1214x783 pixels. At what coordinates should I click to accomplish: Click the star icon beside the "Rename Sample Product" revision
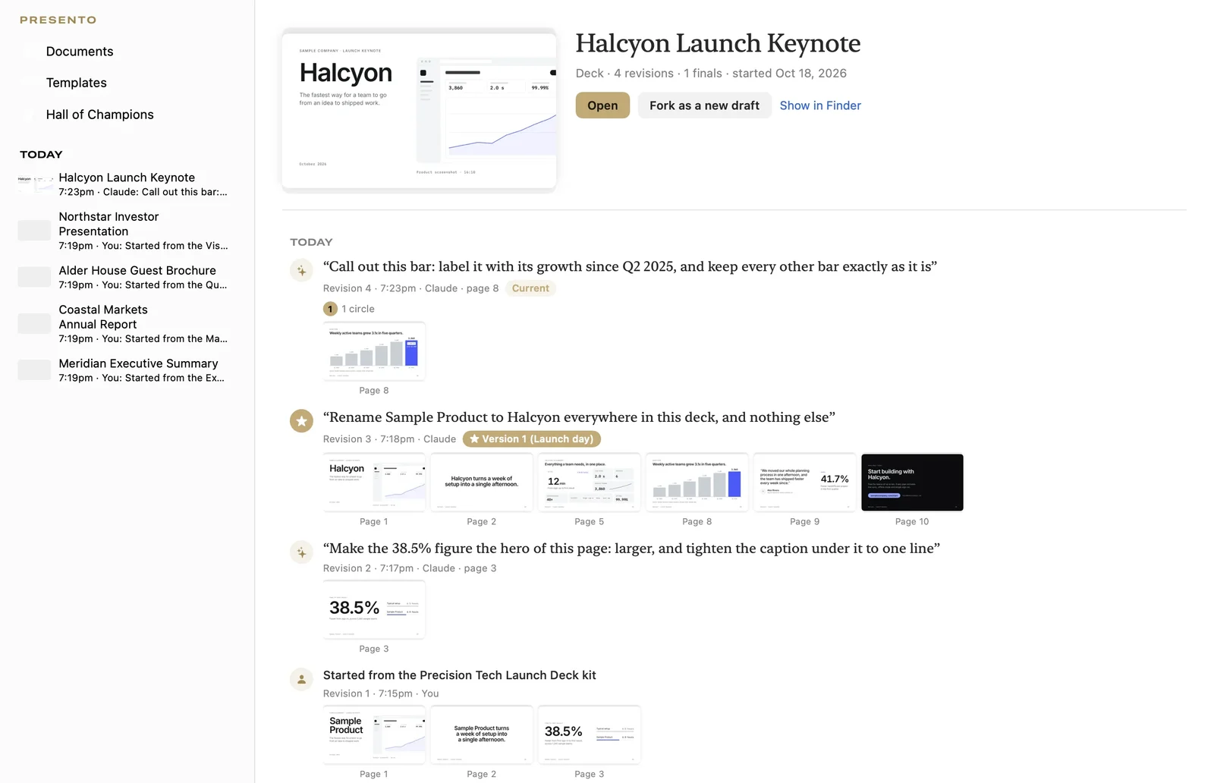pos(301,420)
